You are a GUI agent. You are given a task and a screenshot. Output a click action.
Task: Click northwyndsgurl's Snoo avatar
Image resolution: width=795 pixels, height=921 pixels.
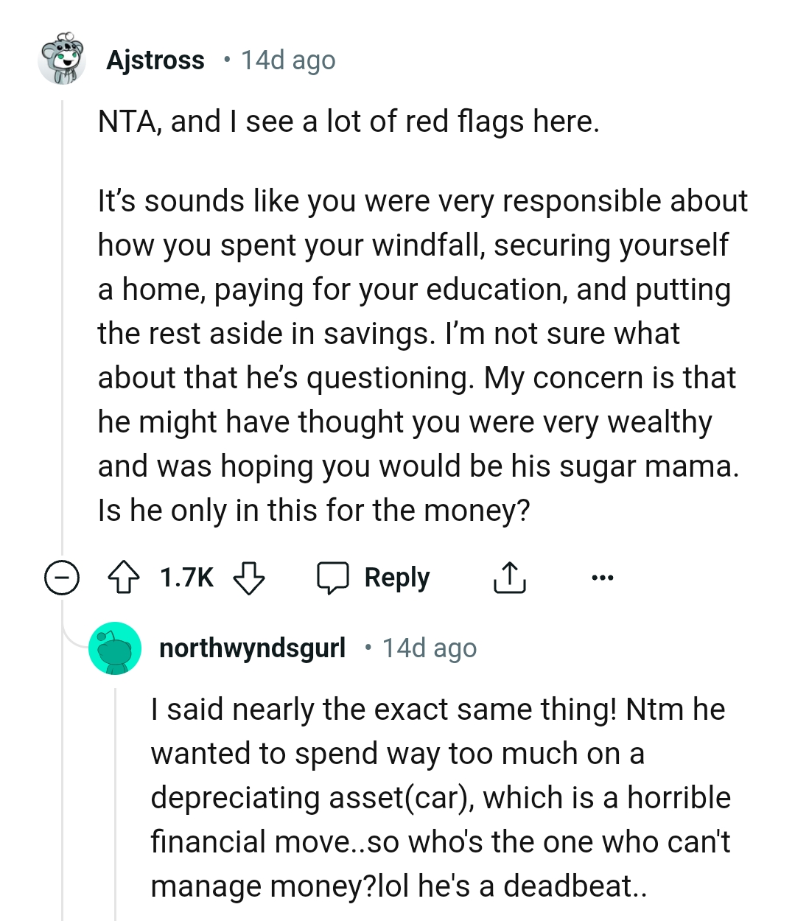(116, 648)
